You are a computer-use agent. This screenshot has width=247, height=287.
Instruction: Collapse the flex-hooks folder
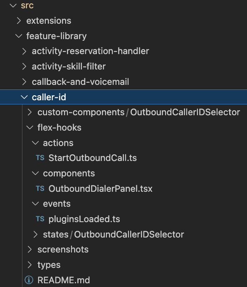[x=30, y=127]
